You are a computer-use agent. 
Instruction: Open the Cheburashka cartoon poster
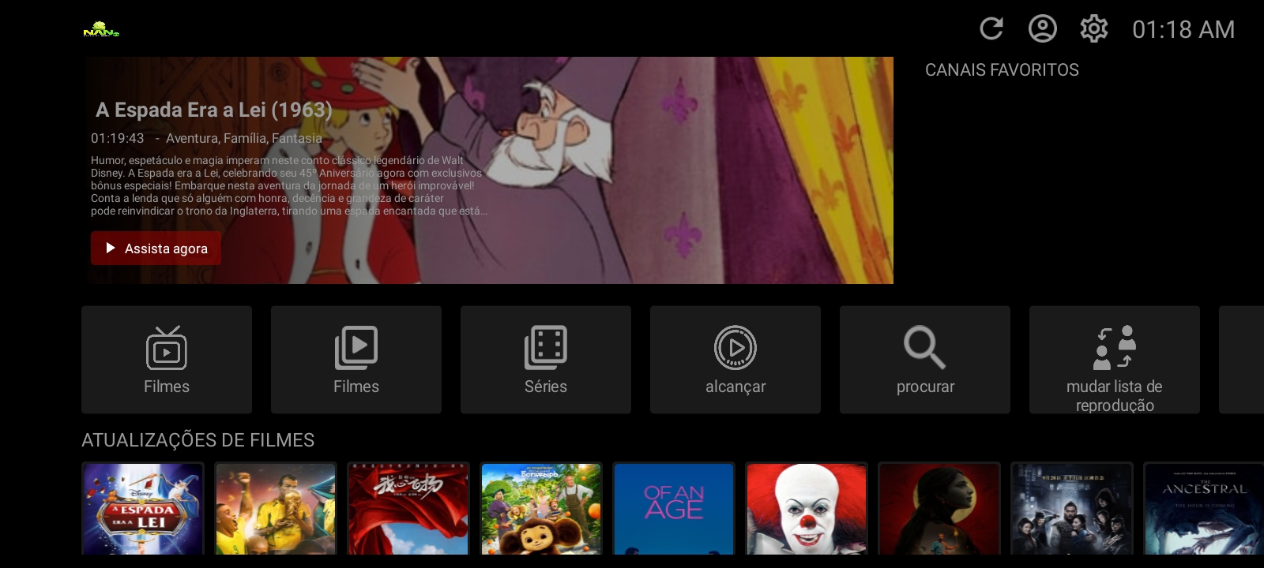(x=541, y=509)
